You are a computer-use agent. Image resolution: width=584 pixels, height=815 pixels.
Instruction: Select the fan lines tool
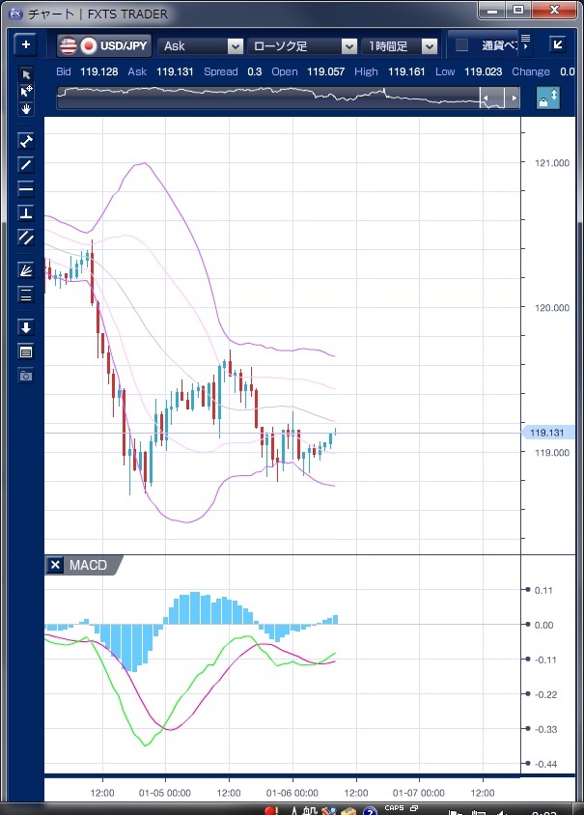coord(26,270)
